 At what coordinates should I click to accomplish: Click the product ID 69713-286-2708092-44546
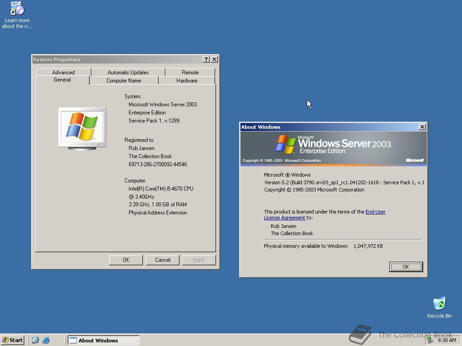pyautogui.click(x=157, y=164)
